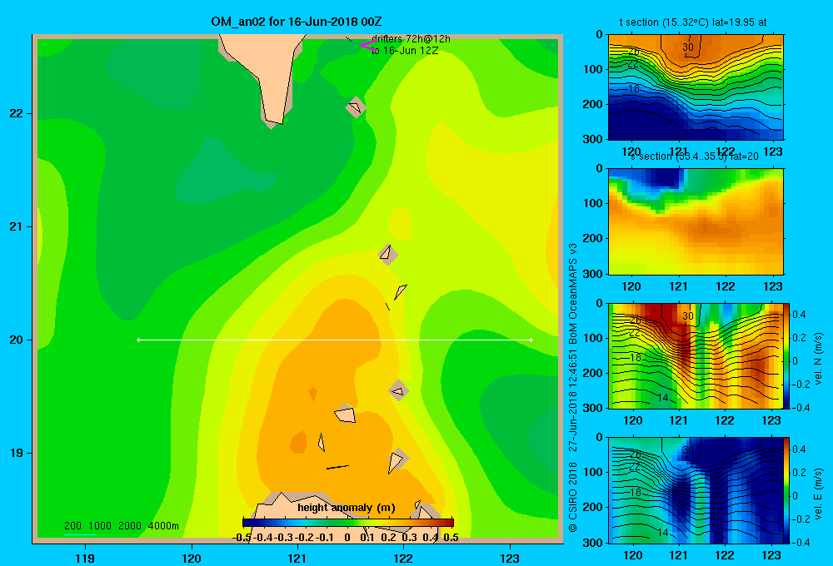The height and width of the screenshot is (566, 833).
Task: Click the 0.4 tick on the vel. N colorbar
Action: click(799, 315)
